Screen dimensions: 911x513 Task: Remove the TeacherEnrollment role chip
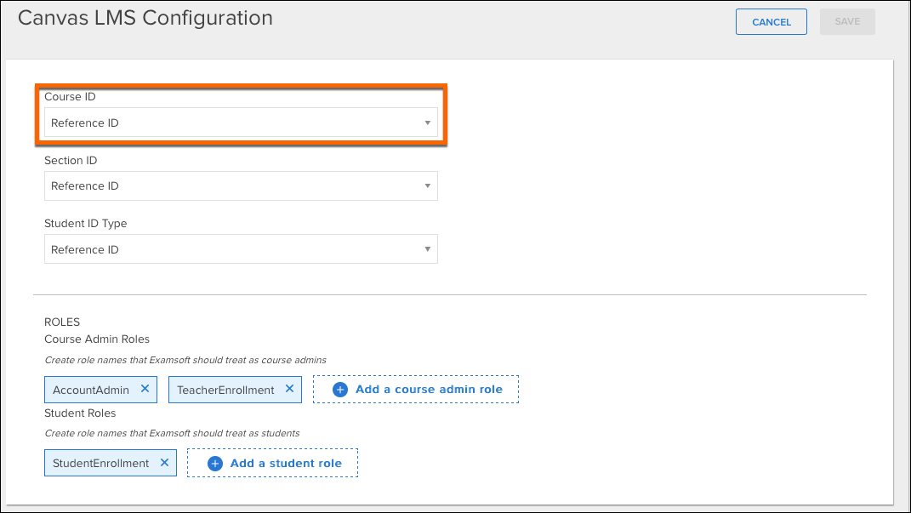(289, 389)
